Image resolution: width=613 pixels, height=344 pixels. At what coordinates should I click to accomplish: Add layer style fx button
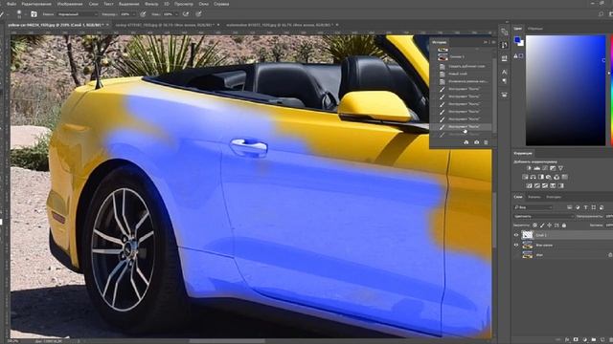tap(567, 340)
